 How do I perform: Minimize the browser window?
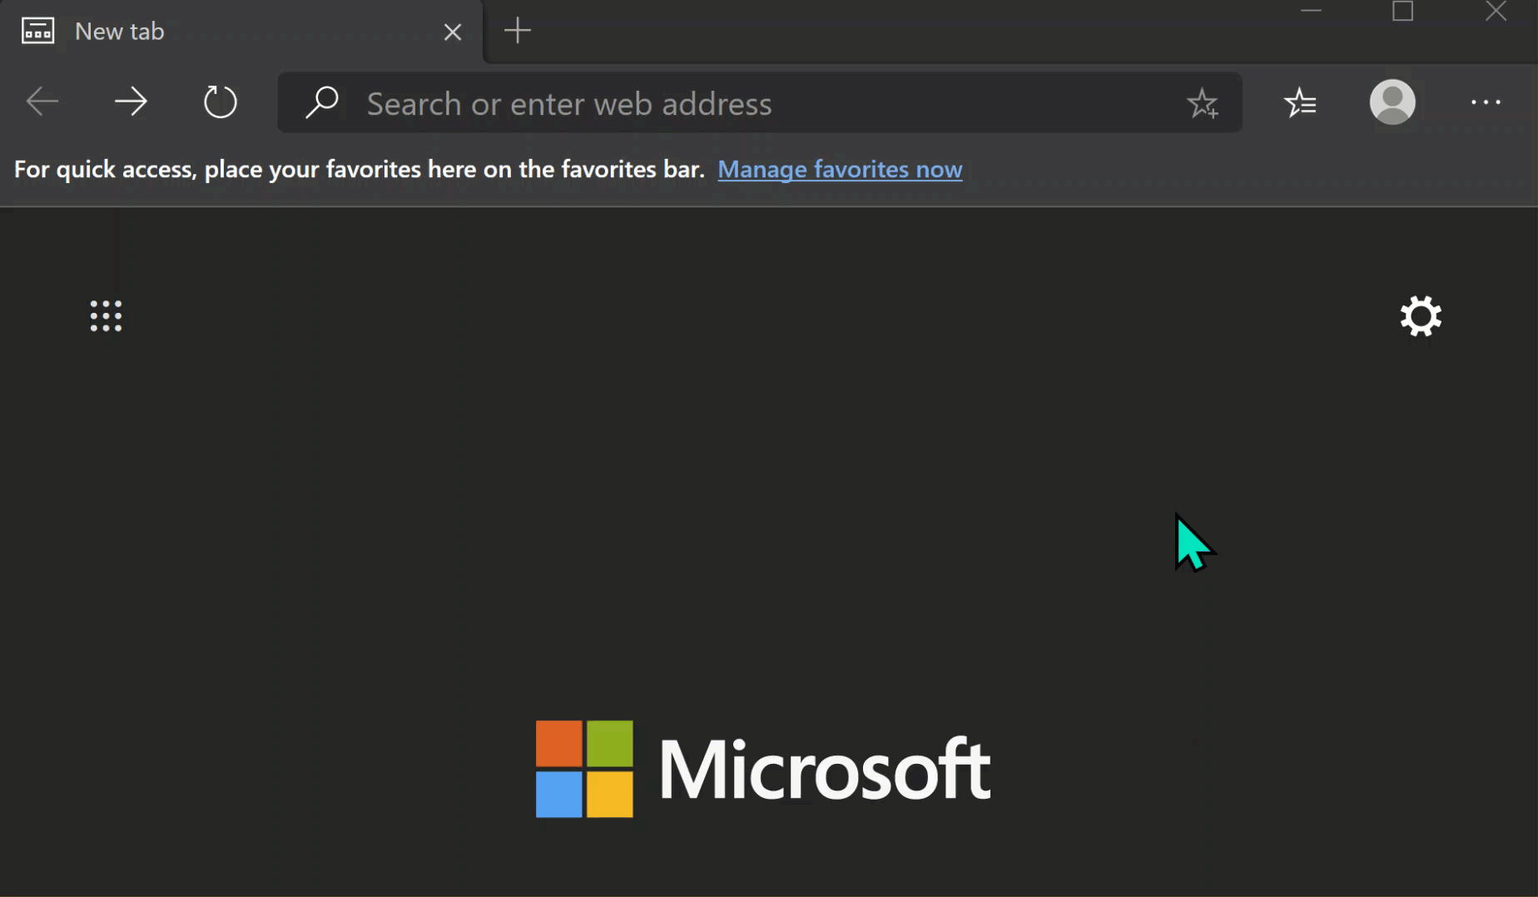pyautogui.click(x=1311, y=11)
